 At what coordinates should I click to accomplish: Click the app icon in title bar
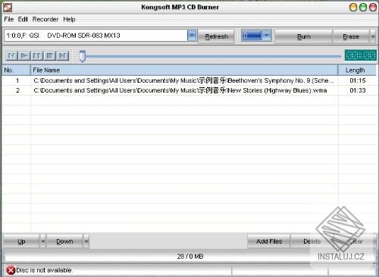tap(8, 8)
